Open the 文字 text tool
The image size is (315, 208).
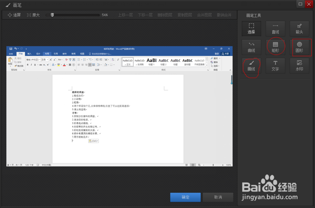pyautogui.click(x=275, y=66)
